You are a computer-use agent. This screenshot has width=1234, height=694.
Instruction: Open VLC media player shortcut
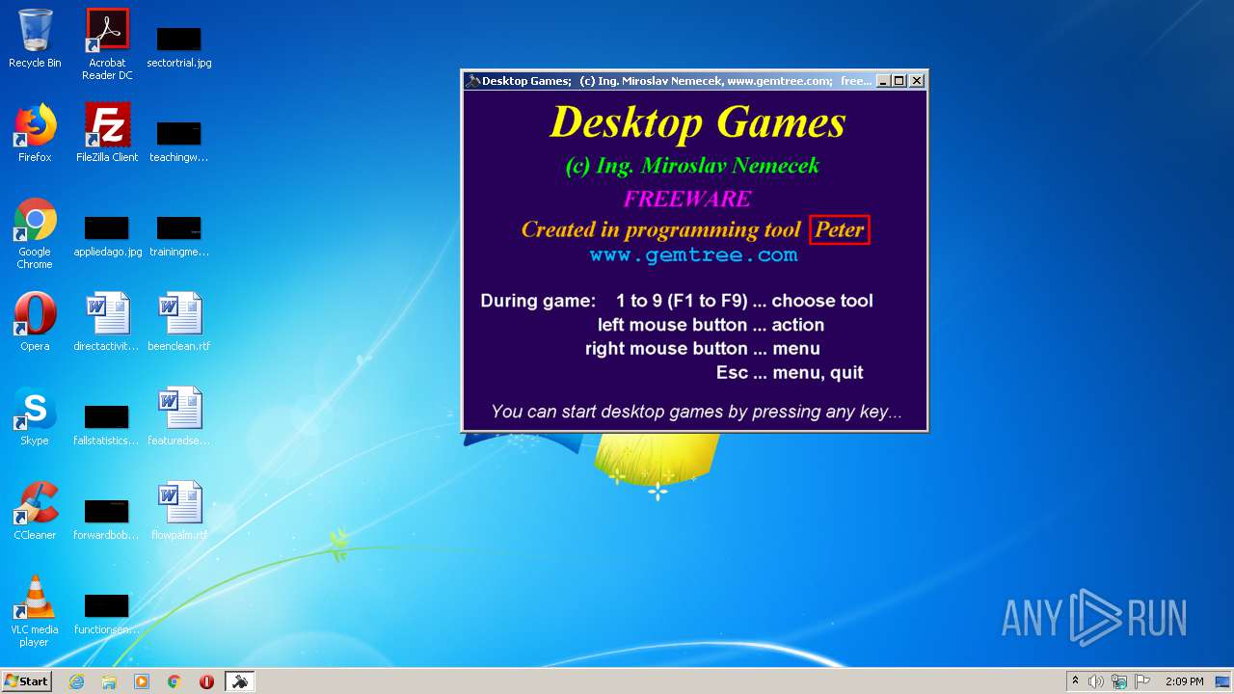[35, 611]
